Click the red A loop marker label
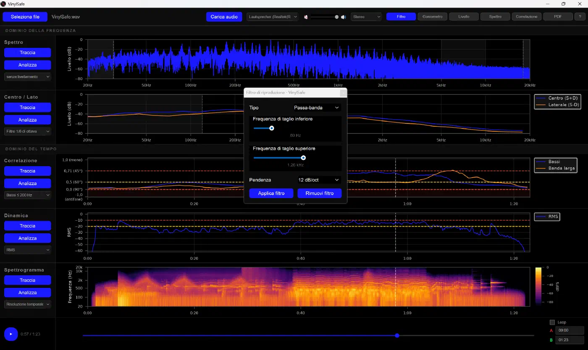588x350 pixels. click(x=551, y=331)
